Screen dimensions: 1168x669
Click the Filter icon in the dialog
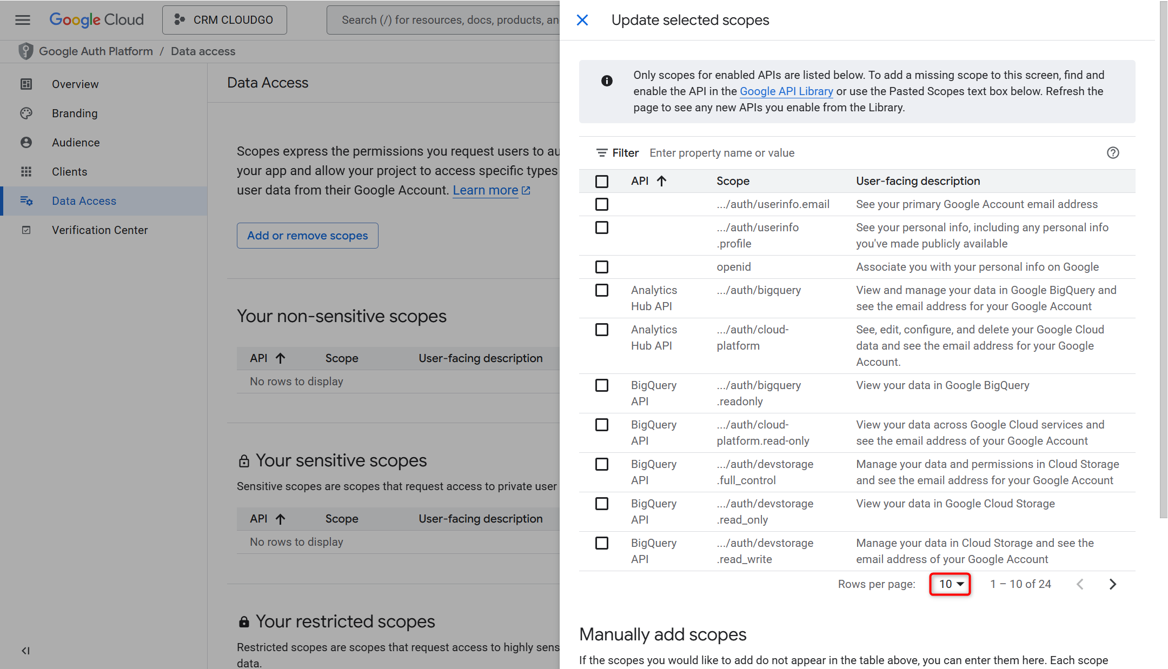602,153
